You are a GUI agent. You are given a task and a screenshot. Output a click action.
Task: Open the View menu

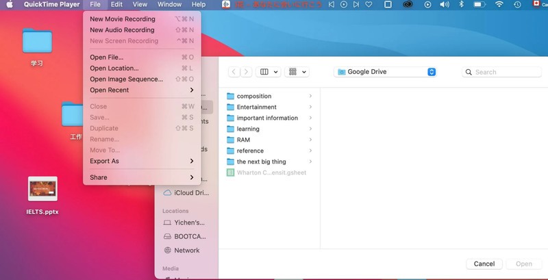(x=140, y=5)
